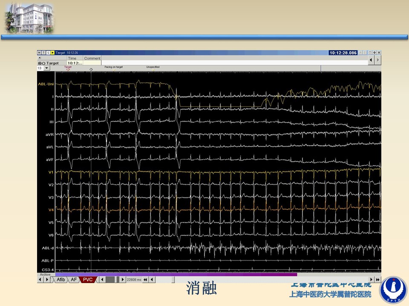The image size is (409, 306).
Task: Select the Unspecified event marker
Action: [153, 68]
